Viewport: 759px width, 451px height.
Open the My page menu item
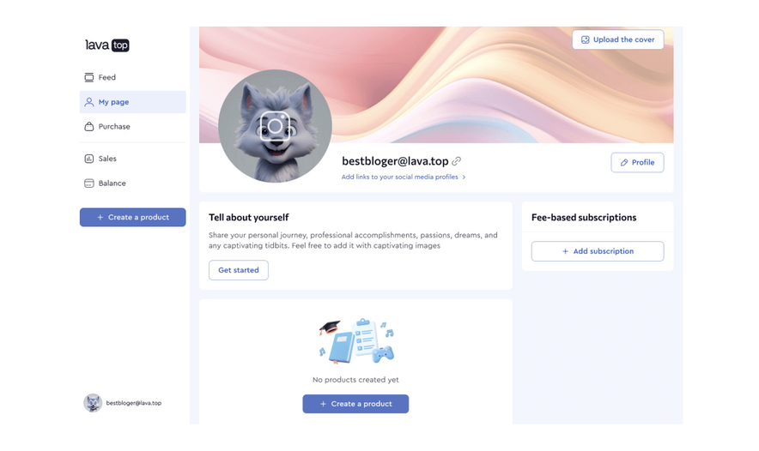pos(132,102)
